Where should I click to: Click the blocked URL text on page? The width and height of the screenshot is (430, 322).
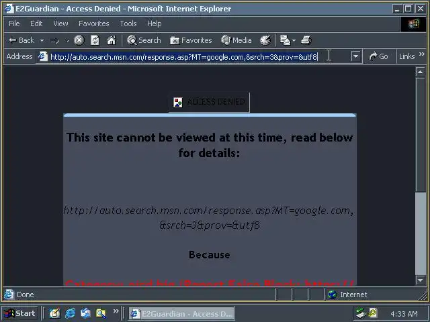coord(209,217)
